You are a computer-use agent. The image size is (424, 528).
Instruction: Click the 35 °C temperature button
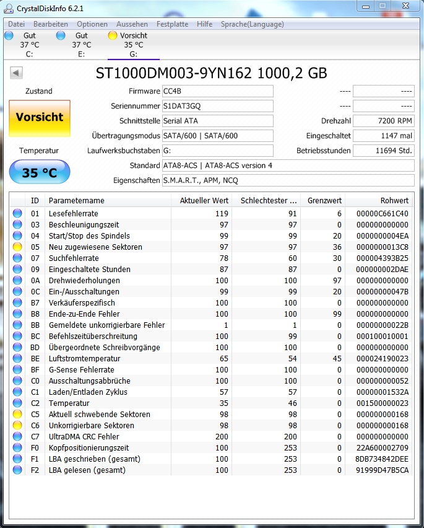40,172
